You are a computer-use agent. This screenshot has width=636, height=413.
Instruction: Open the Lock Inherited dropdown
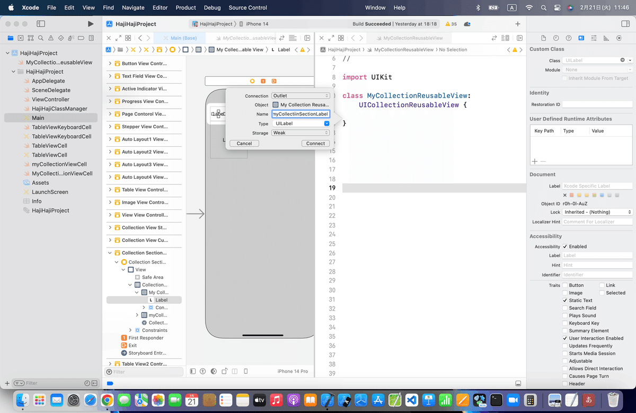click(x=598, y=212)
